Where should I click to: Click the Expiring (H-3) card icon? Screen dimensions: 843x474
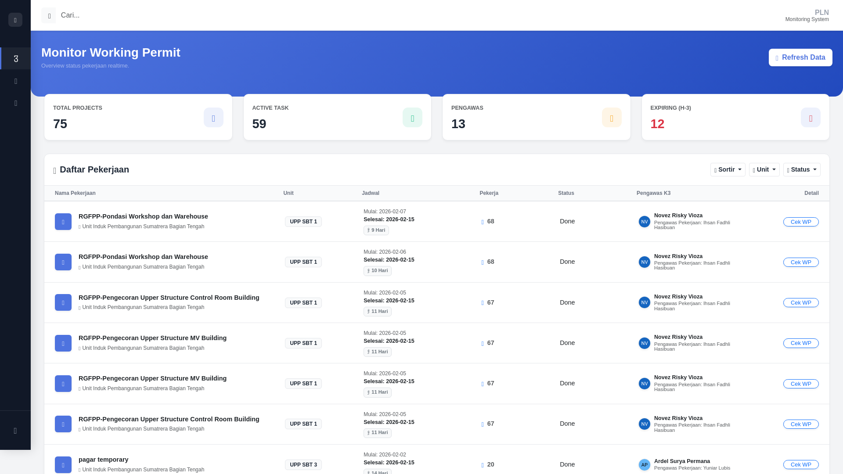[811, 118]
